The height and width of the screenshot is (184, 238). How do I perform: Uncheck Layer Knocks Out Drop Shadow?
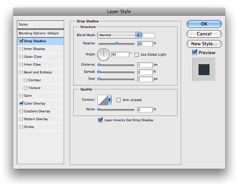[x=100, y=120]
